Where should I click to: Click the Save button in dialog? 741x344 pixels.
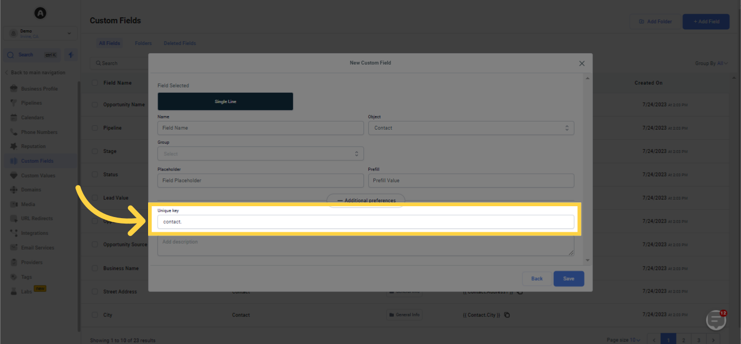coord(568,278)
